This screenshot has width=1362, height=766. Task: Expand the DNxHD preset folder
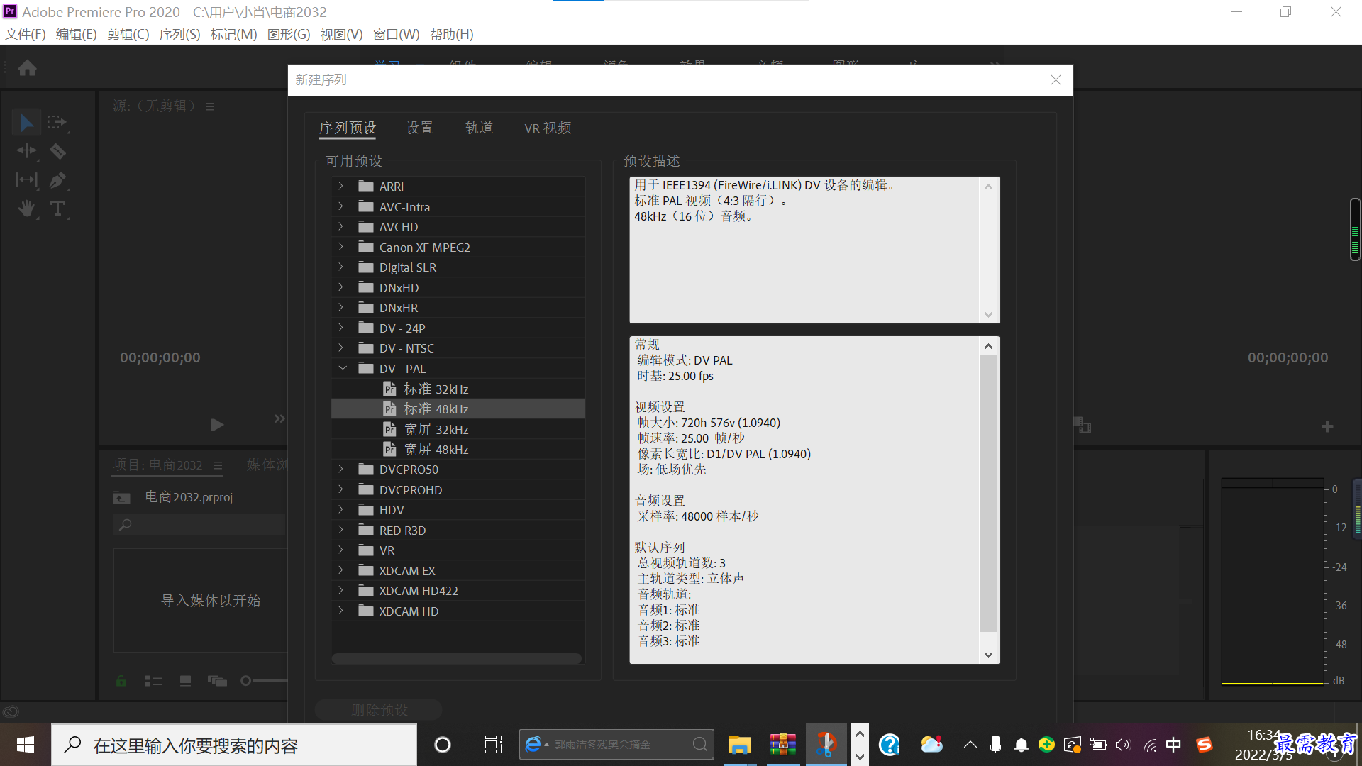(341, 287)
